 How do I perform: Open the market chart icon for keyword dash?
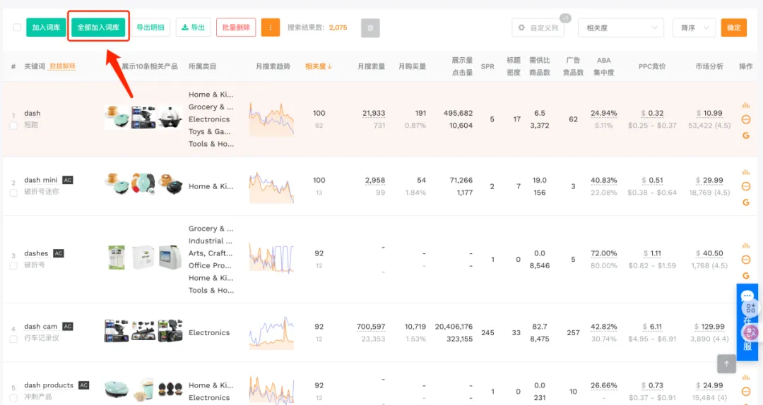[745, 105]
